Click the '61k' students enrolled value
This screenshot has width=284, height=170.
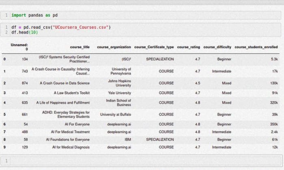[x=275, y=140]
